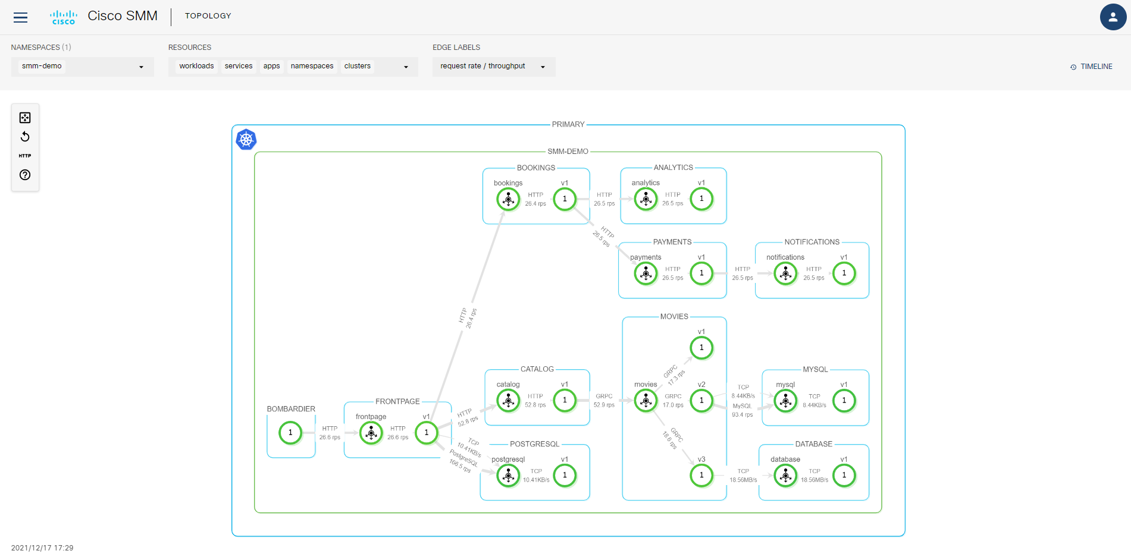Open the hamburger navigation menu
This screenshot has width=1131, height=557.
coord(21,17)
